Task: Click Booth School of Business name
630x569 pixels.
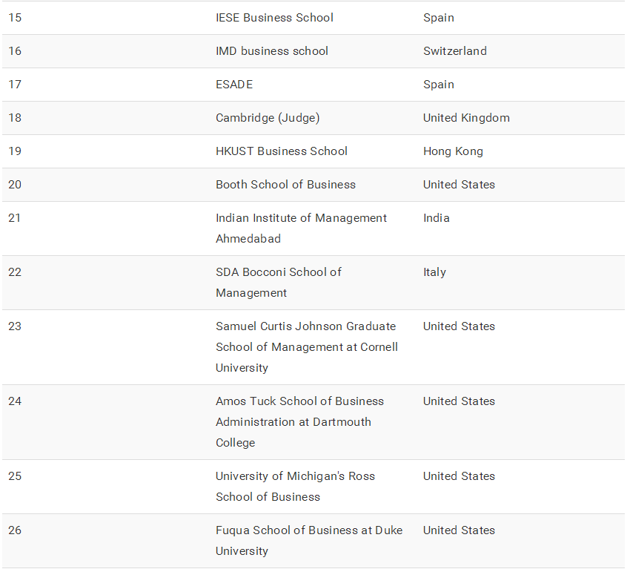Action: pos(285,185)
